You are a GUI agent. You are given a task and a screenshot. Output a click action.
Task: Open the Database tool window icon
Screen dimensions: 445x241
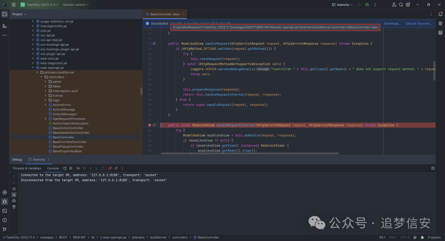click(x=440, y=33)
